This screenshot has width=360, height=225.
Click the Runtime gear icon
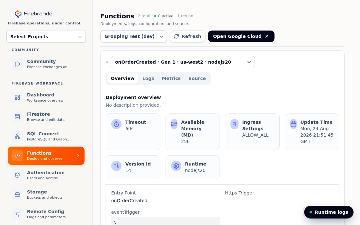coord(176,166)
